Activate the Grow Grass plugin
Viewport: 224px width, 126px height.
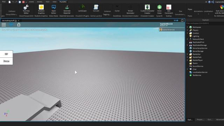pos(160,9)
